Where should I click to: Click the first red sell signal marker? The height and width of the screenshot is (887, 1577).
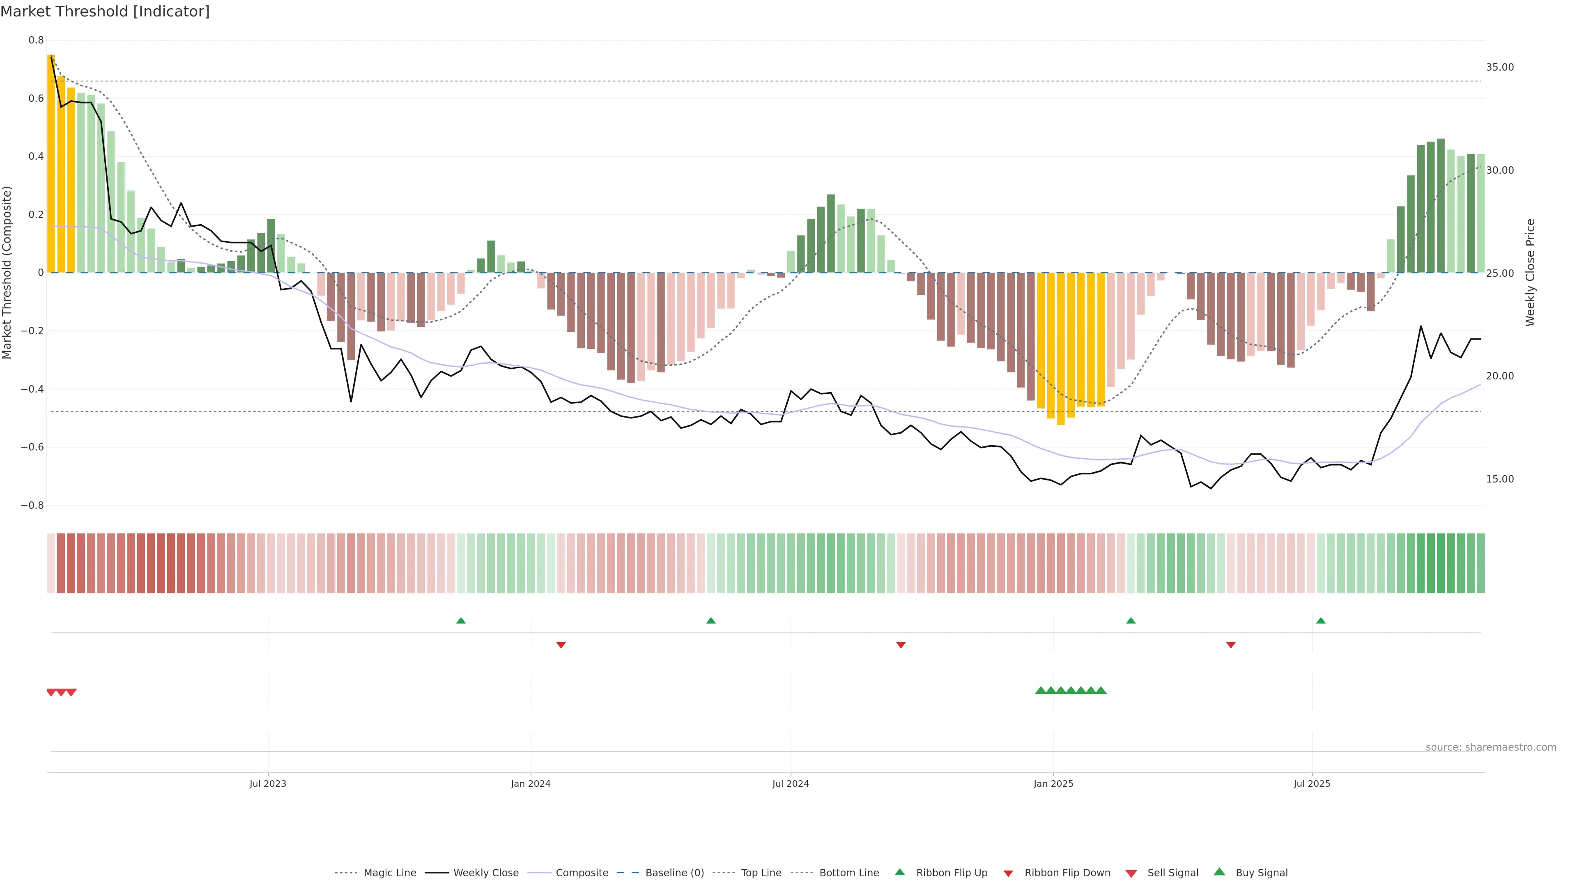pos(51,692)
